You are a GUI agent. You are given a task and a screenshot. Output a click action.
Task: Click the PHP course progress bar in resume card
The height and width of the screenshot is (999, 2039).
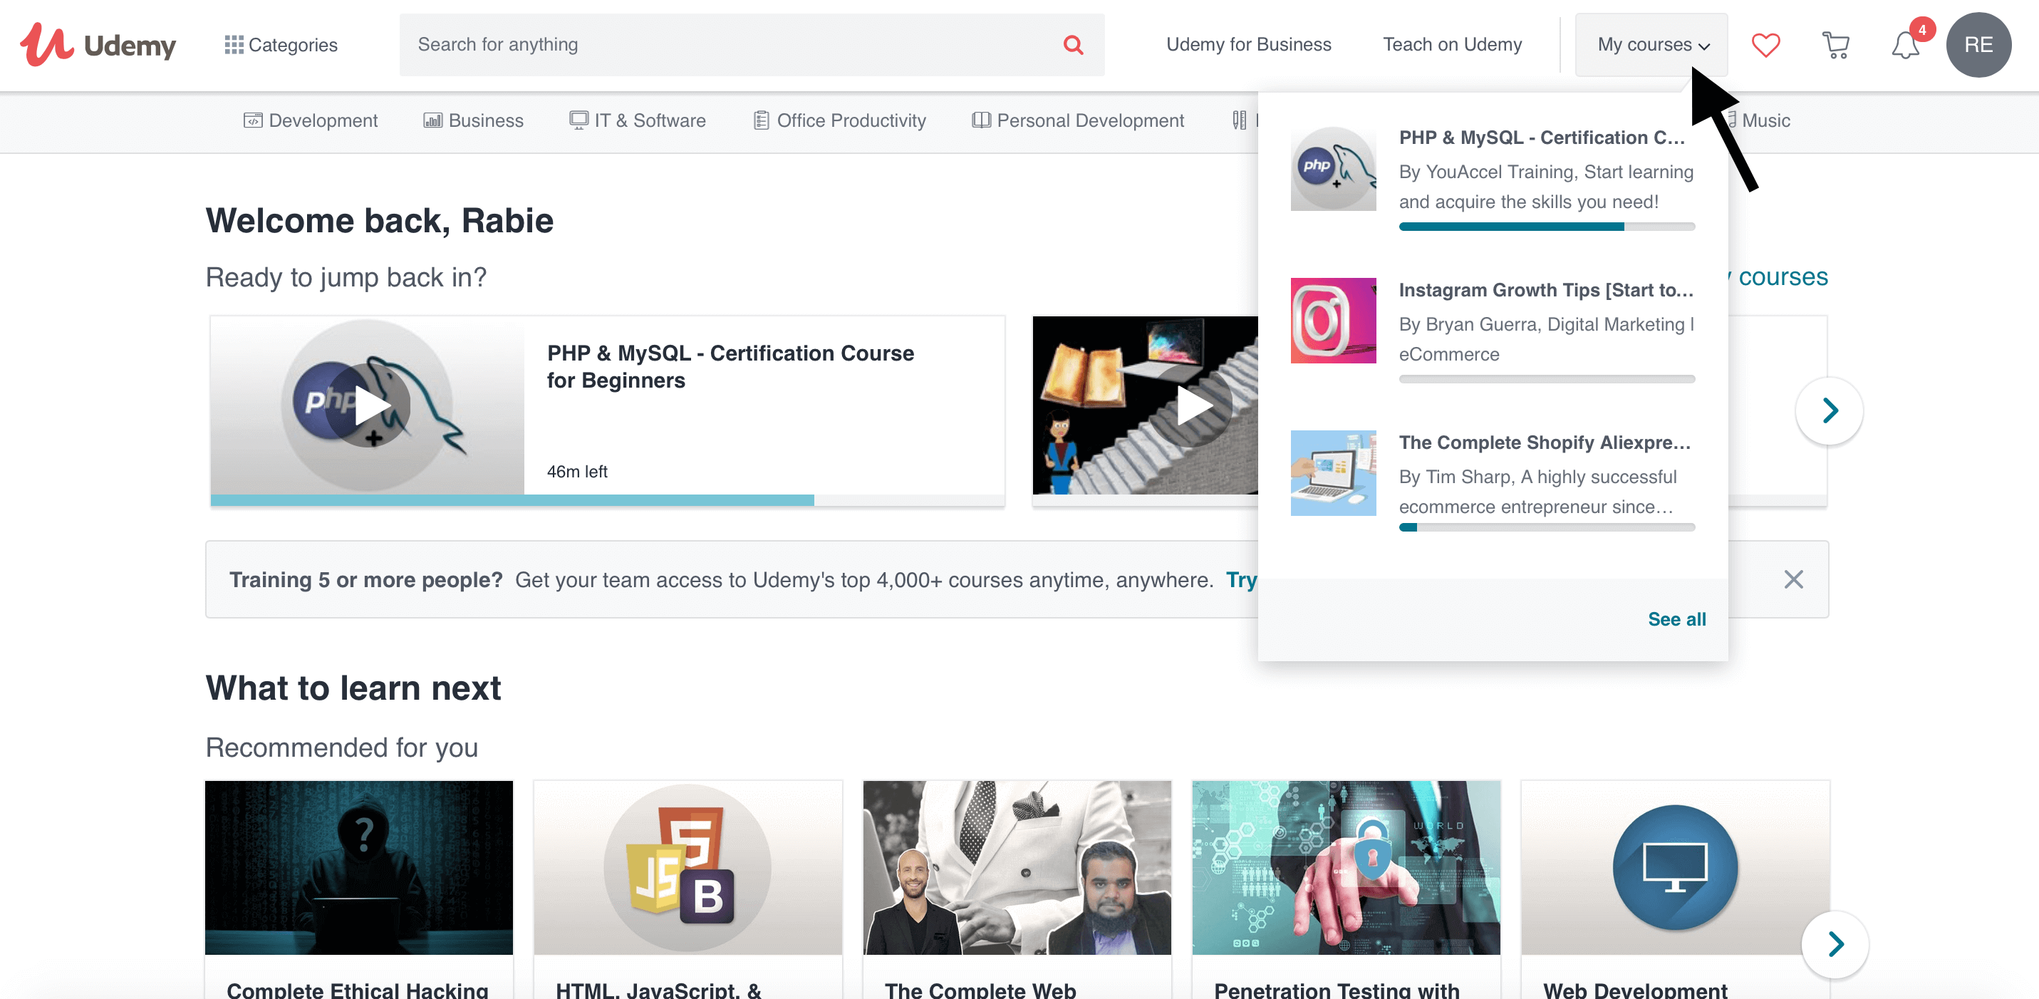click(x=607, y=500)
